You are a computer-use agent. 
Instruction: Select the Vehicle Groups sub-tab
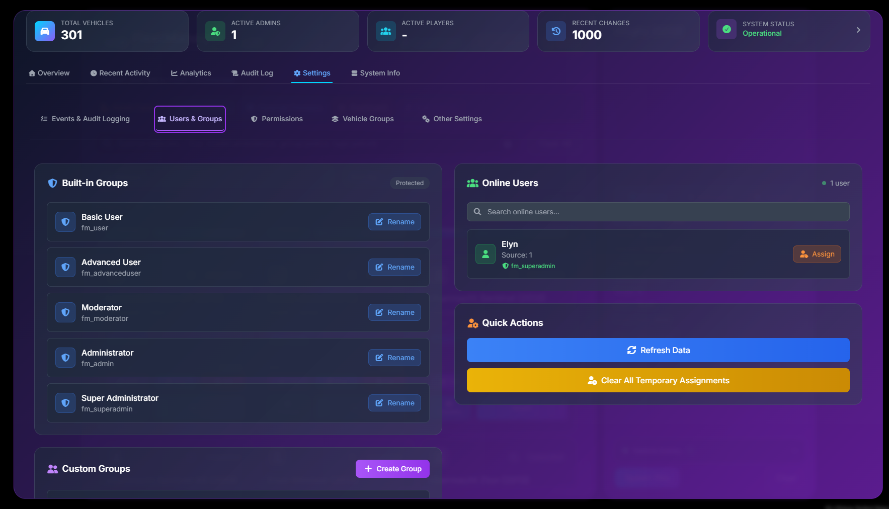point(363,119)
